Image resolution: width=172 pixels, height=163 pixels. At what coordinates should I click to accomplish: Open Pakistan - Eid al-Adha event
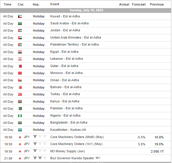coord(66,108)
